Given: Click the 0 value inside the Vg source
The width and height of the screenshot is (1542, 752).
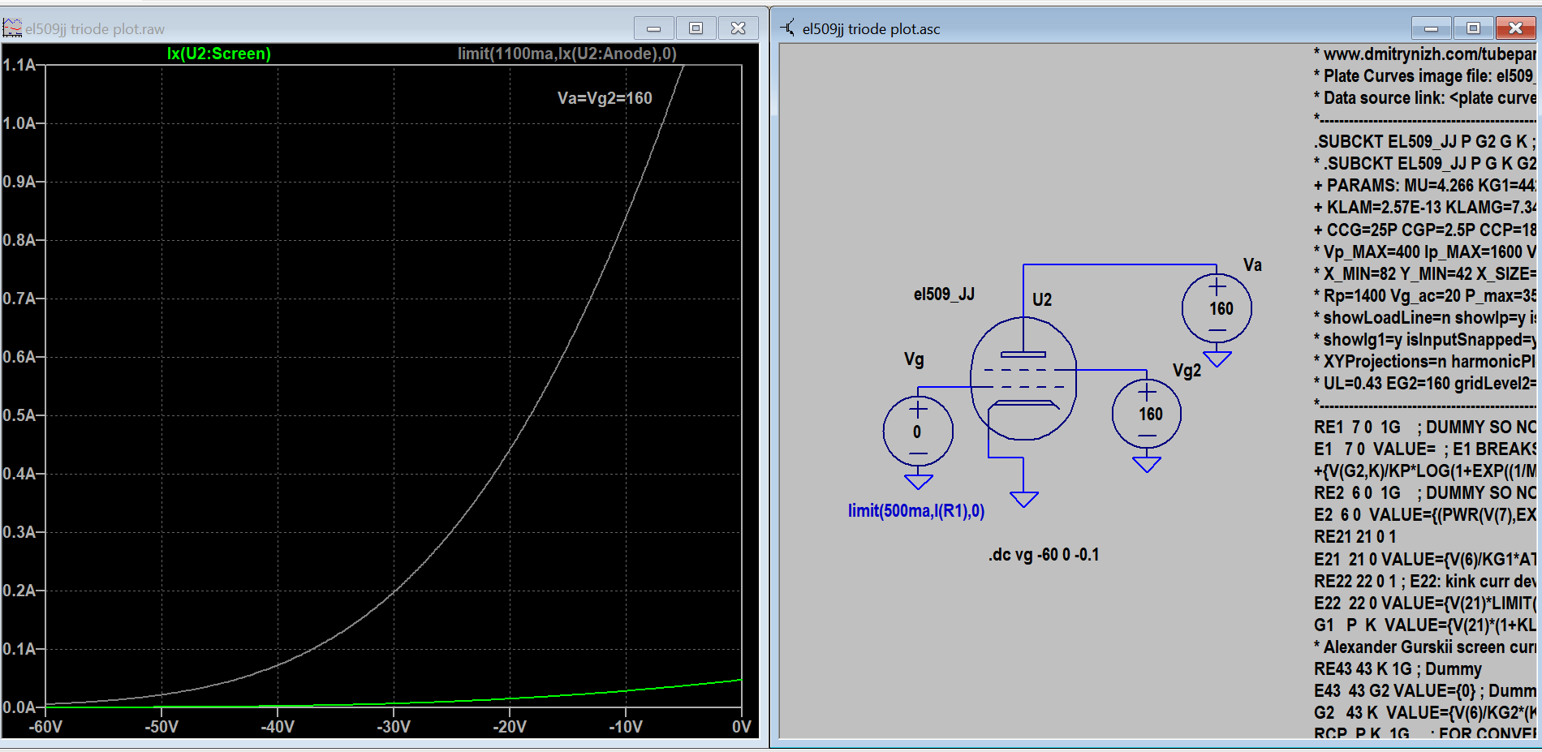Looking at the screenshot, I should 917,432.
